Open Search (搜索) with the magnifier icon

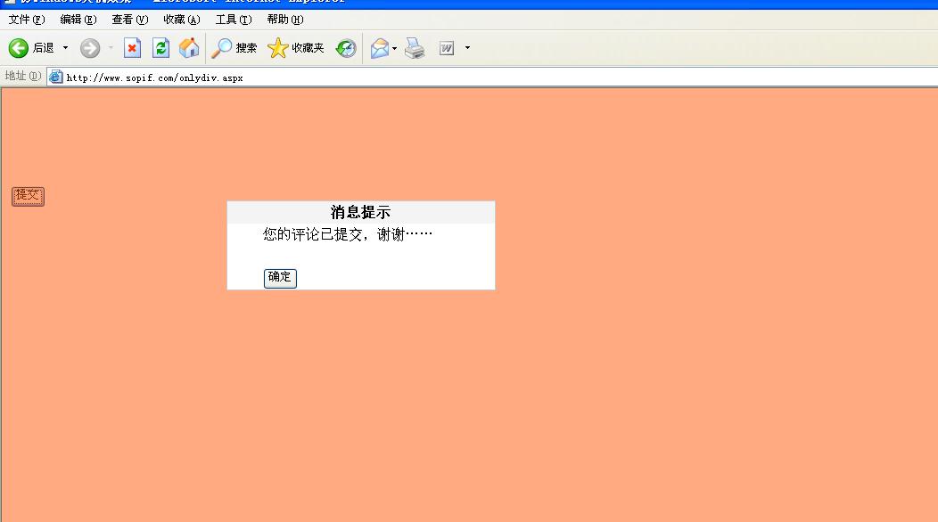[221, 48]
